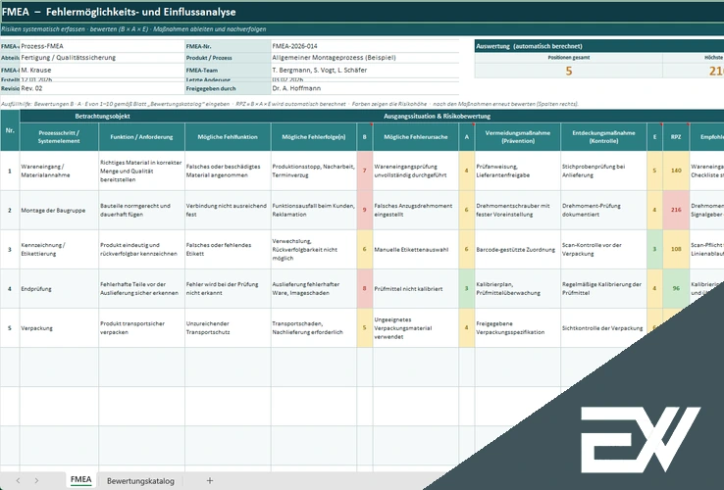Select 'Wareneingang / Materialannahme' cell

coord(59,171)
